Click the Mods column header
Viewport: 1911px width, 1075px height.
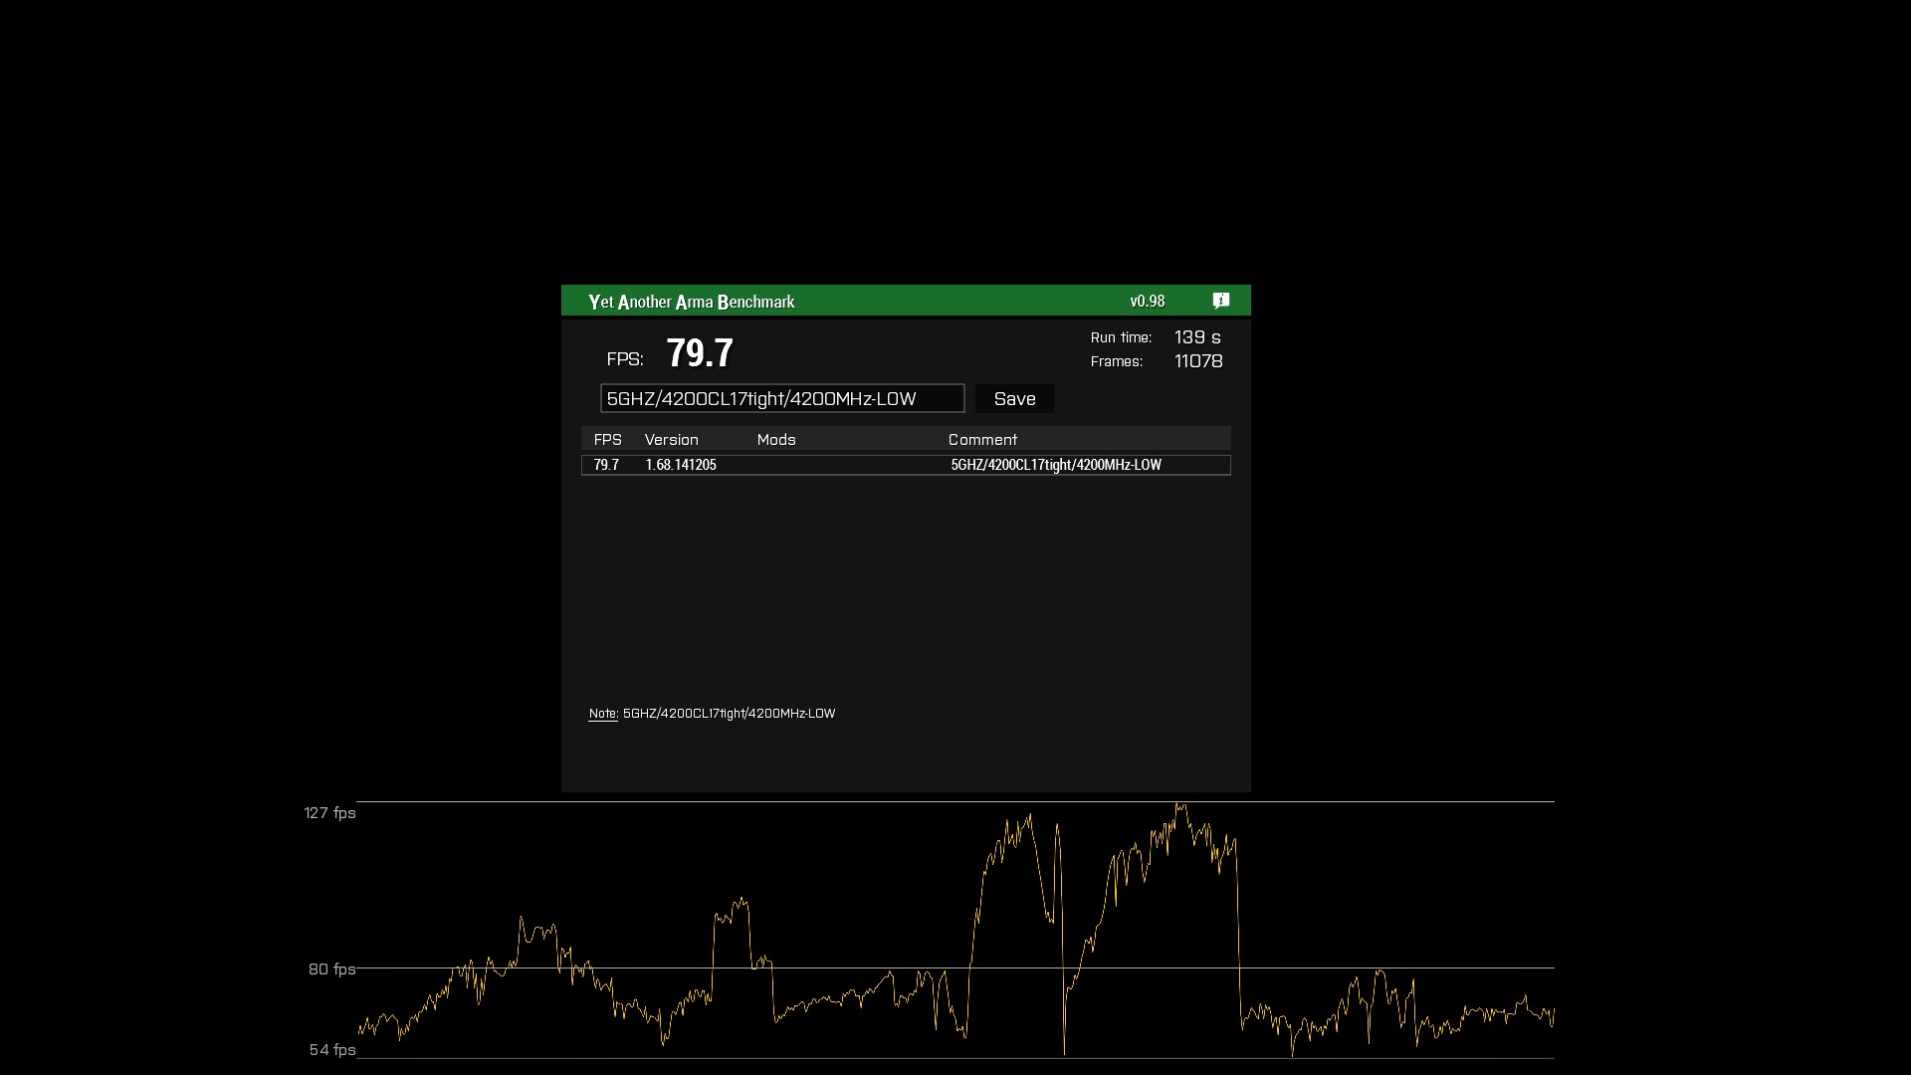click(775, 439)
